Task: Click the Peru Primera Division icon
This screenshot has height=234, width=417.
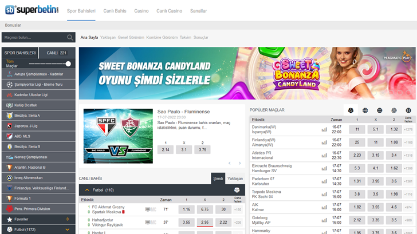Action: pos(10,209)
